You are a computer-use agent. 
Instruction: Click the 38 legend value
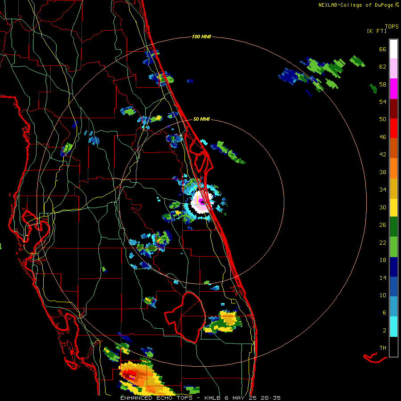click(383, 172)
